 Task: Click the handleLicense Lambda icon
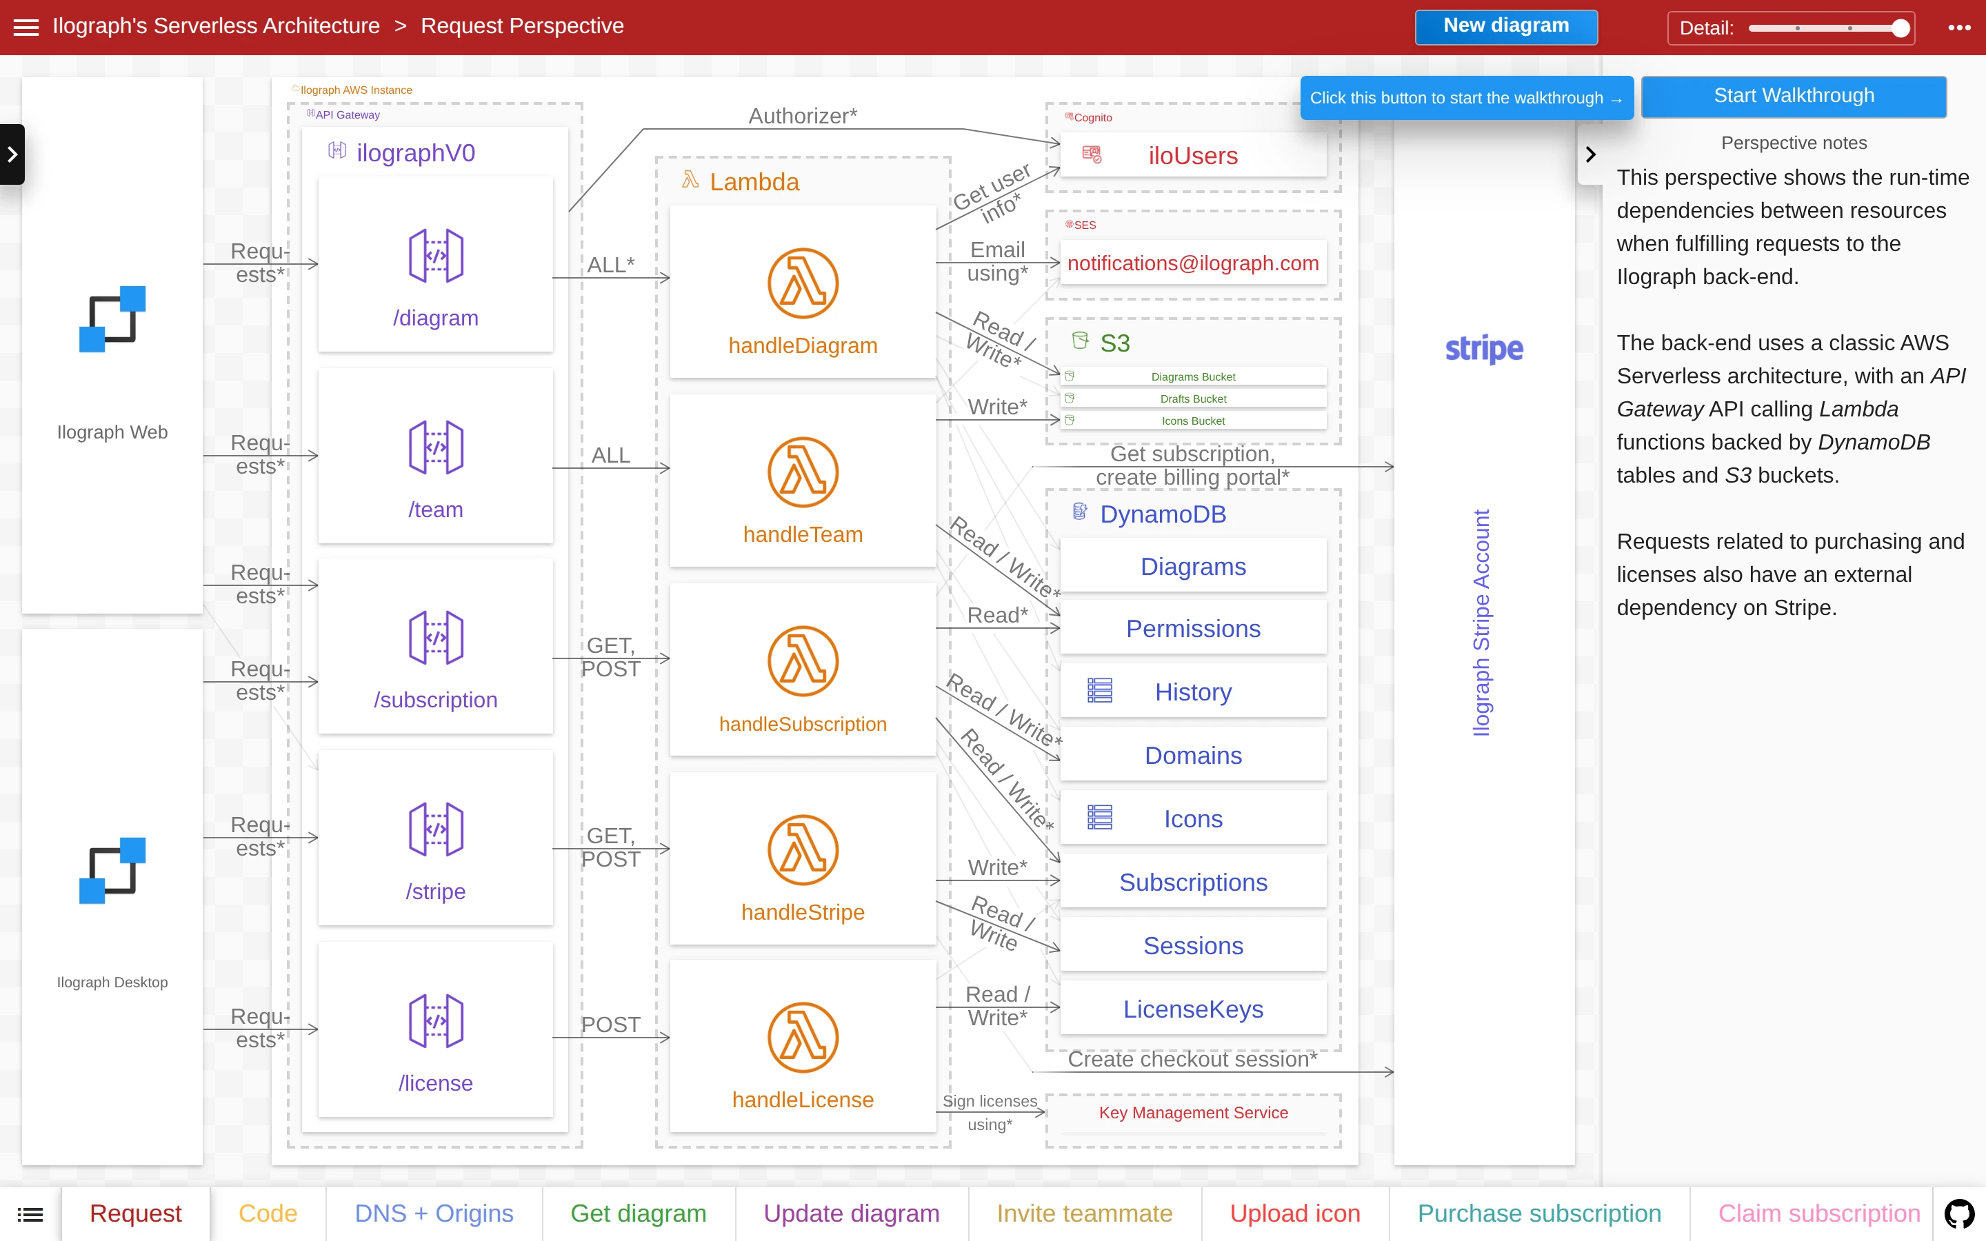[x=803, y=1038]
